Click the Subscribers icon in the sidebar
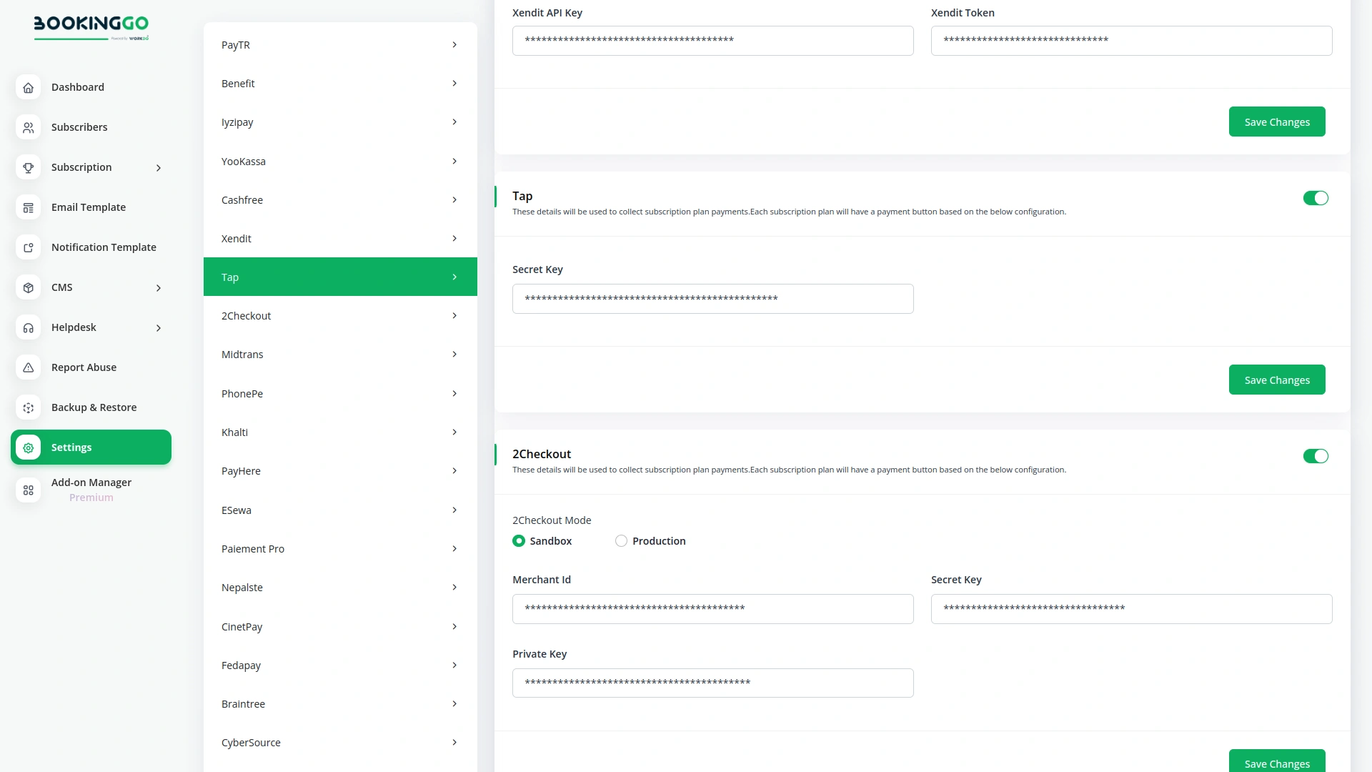 tap(28, 127)
